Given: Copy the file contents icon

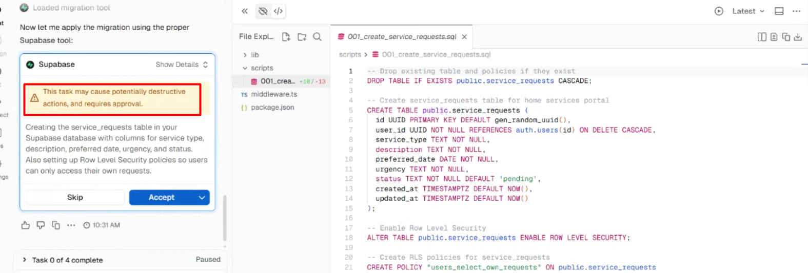Looking at the screenshot, I should click(786, 37).
